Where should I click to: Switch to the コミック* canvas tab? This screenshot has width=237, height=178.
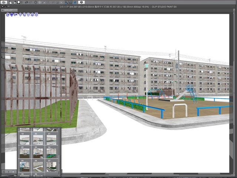point(9,10)
